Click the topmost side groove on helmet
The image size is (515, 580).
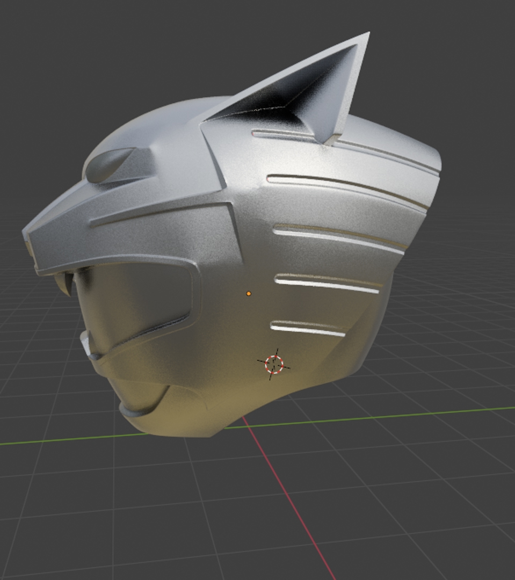[x=290, y=134]
